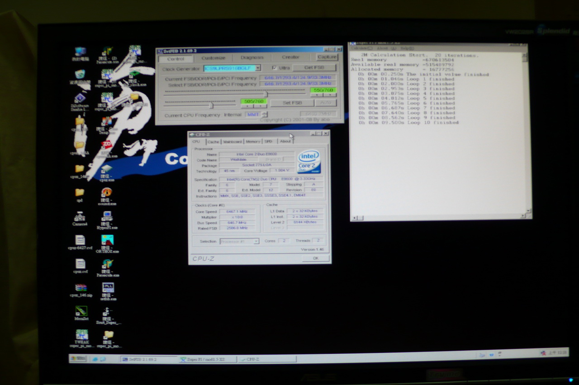Switch to the Customize tab in SetFSB
Image resolution: width=579 pixels, height=385 pixels.
tap(213, 58)
